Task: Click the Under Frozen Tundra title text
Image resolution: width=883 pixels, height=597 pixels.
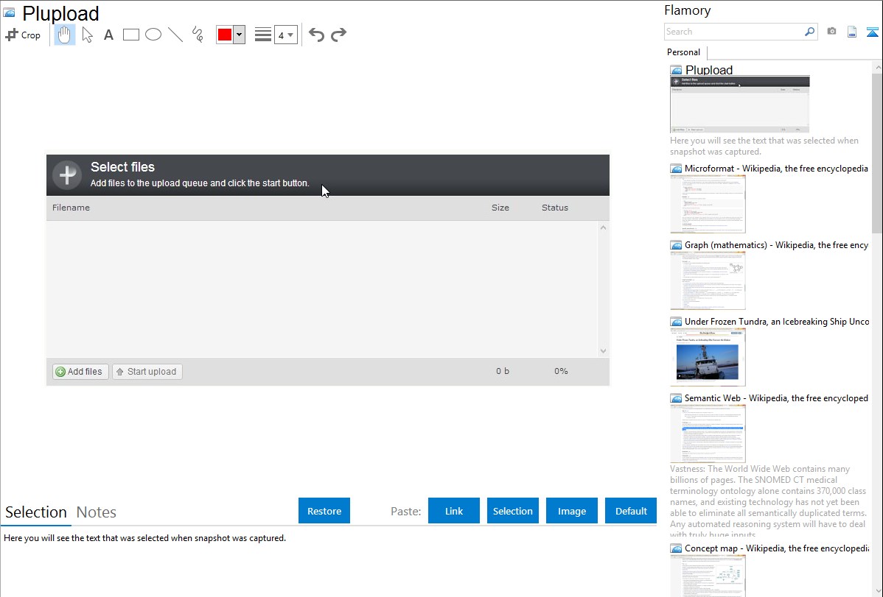Action: [x=777, y=321]
